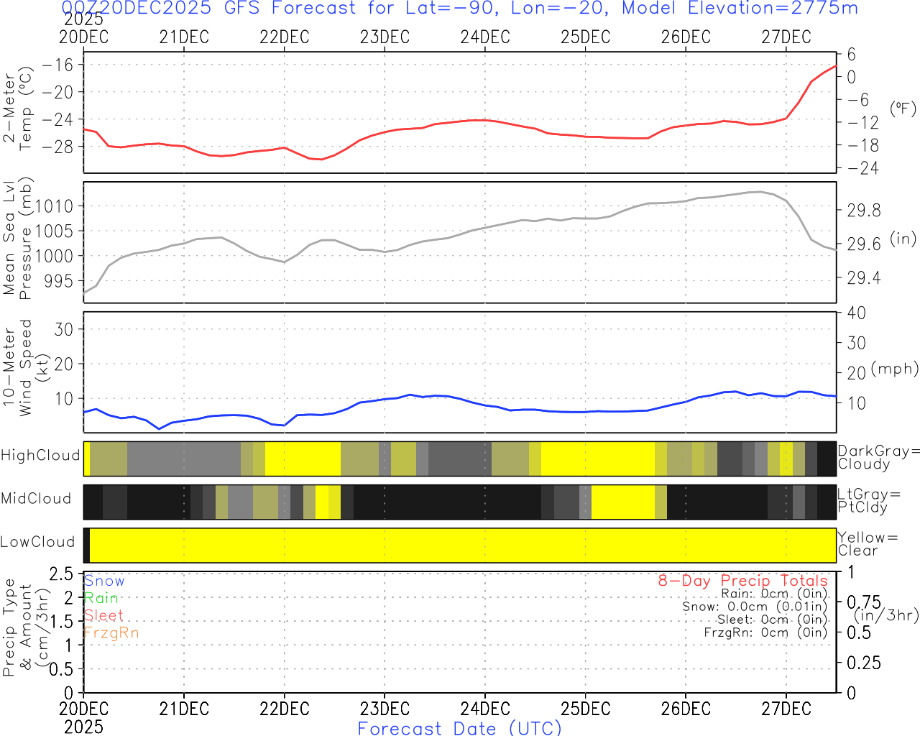Screen dimensions: 920x736
Task: Select the MidCloud row label
Action: (x=36, y=499)
